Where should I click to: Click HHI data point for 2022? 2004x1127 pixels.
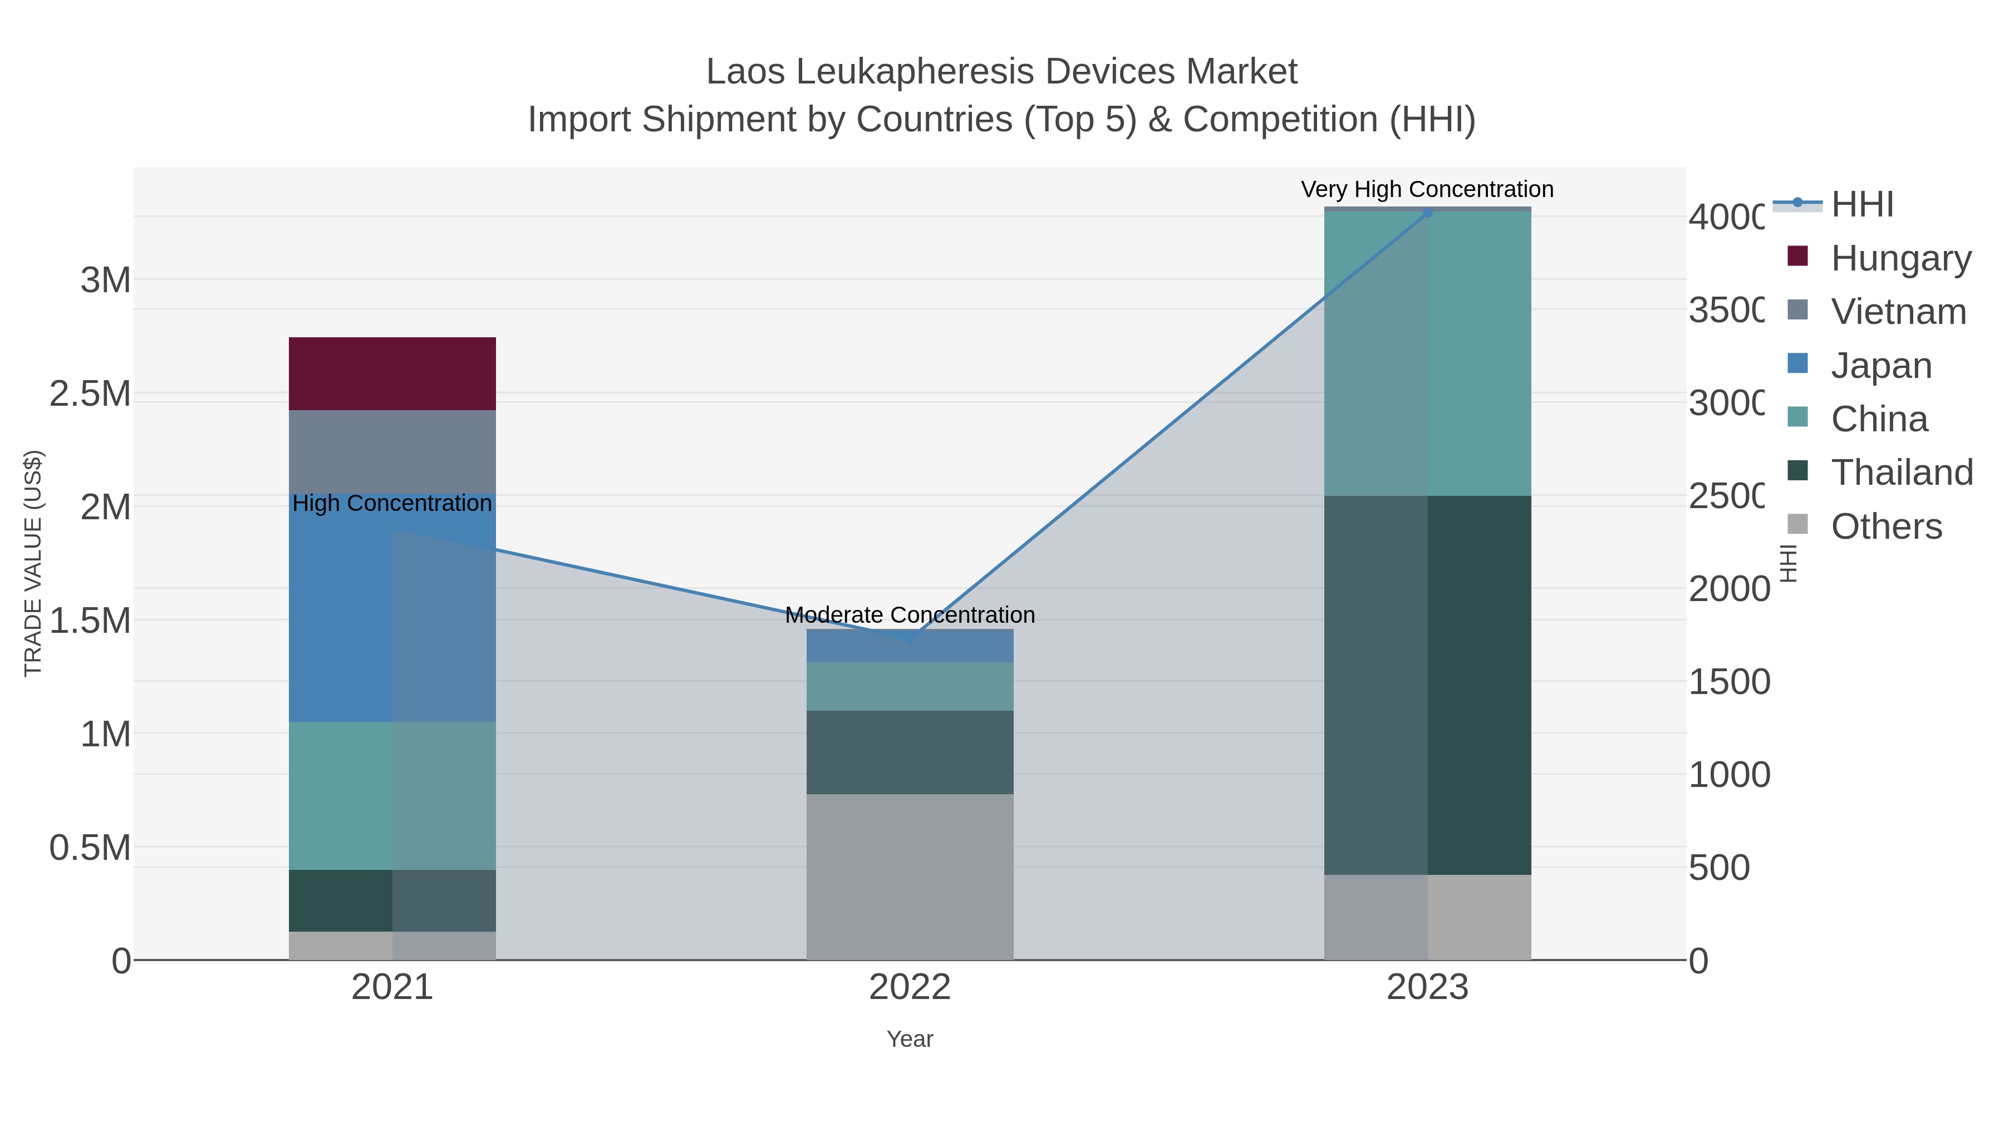(910, 638)
